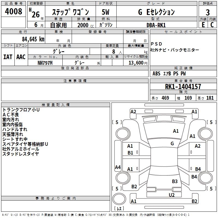Image resolution: width=218 pixels, height=218 pixels.
Task: Click the A2 mark at diagram top-left corner
Action: [x=133, y=111]
